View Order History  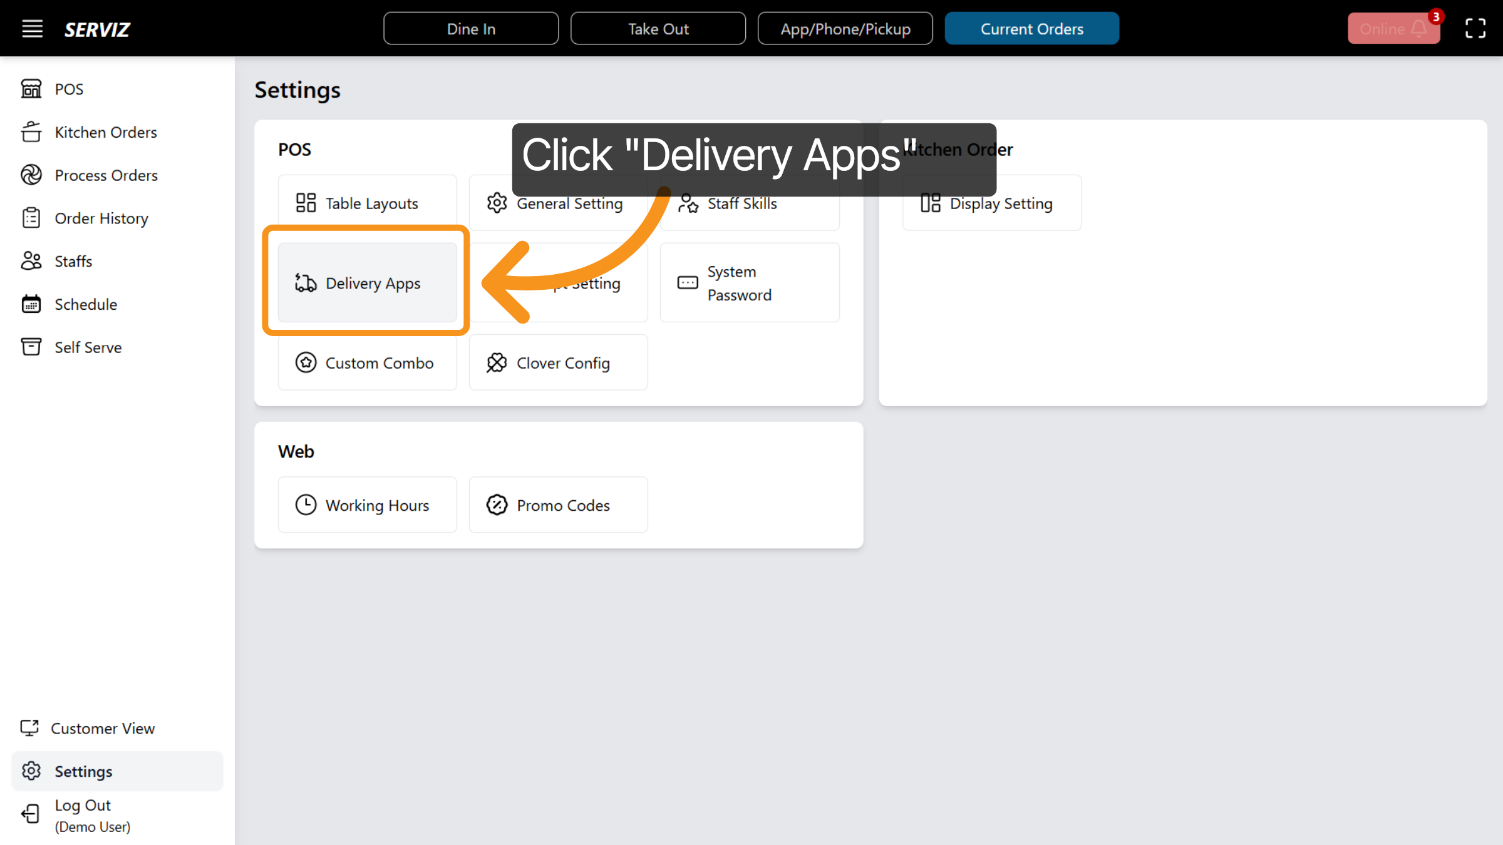click(101, 218)
